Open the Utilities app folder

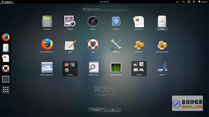coord(139,68)
